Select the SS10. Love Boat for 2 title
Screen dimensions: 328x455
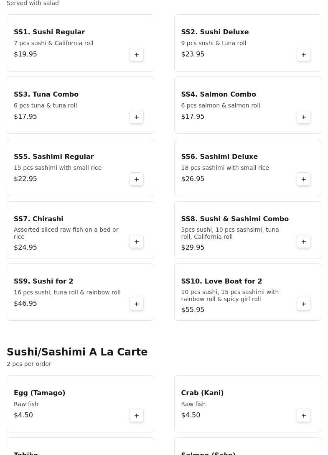(x=221, y=281)
